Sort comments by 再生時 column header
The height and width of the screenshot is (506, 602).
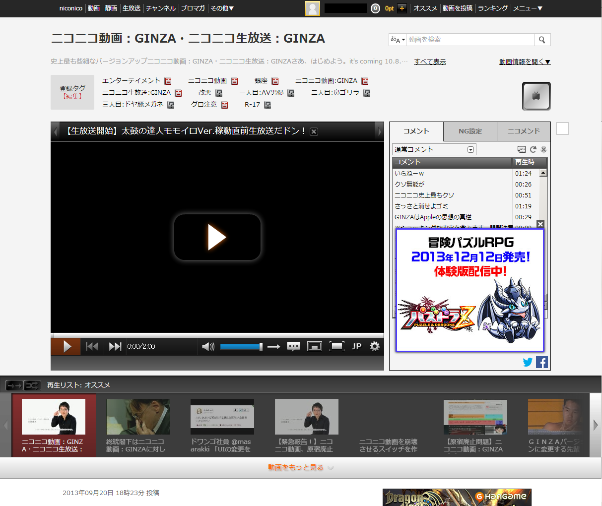coord(530,162)
